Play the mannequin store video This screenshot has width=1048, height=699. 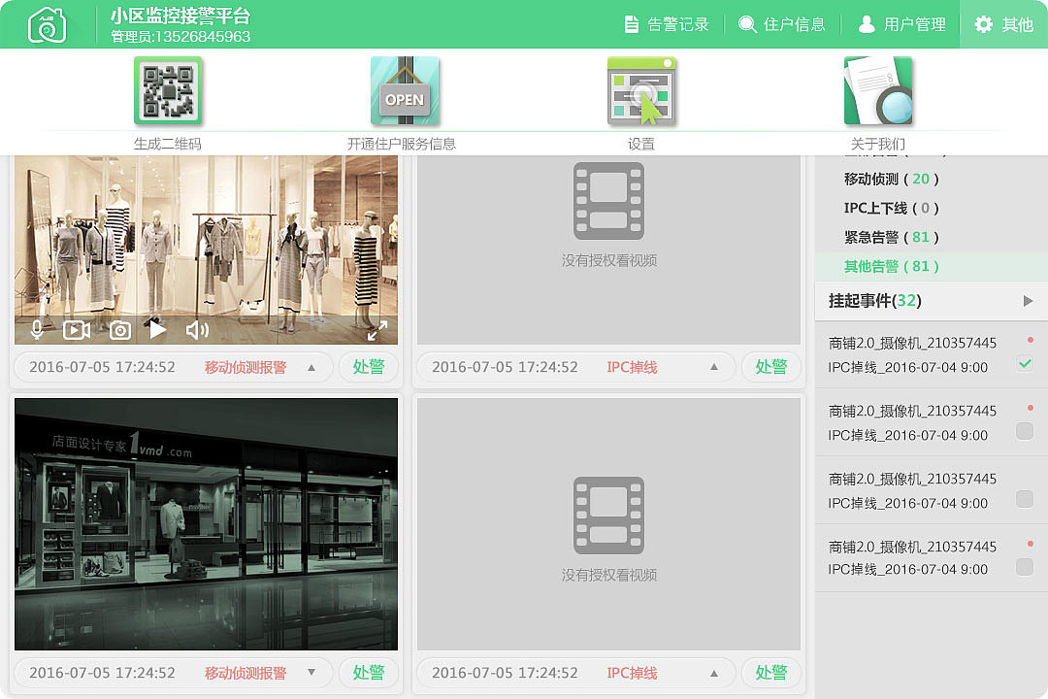pos(158,329)
